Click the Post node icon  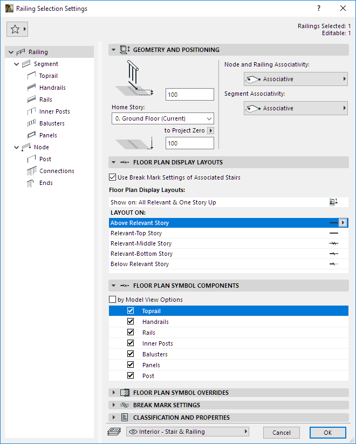(x=31, y=159)
